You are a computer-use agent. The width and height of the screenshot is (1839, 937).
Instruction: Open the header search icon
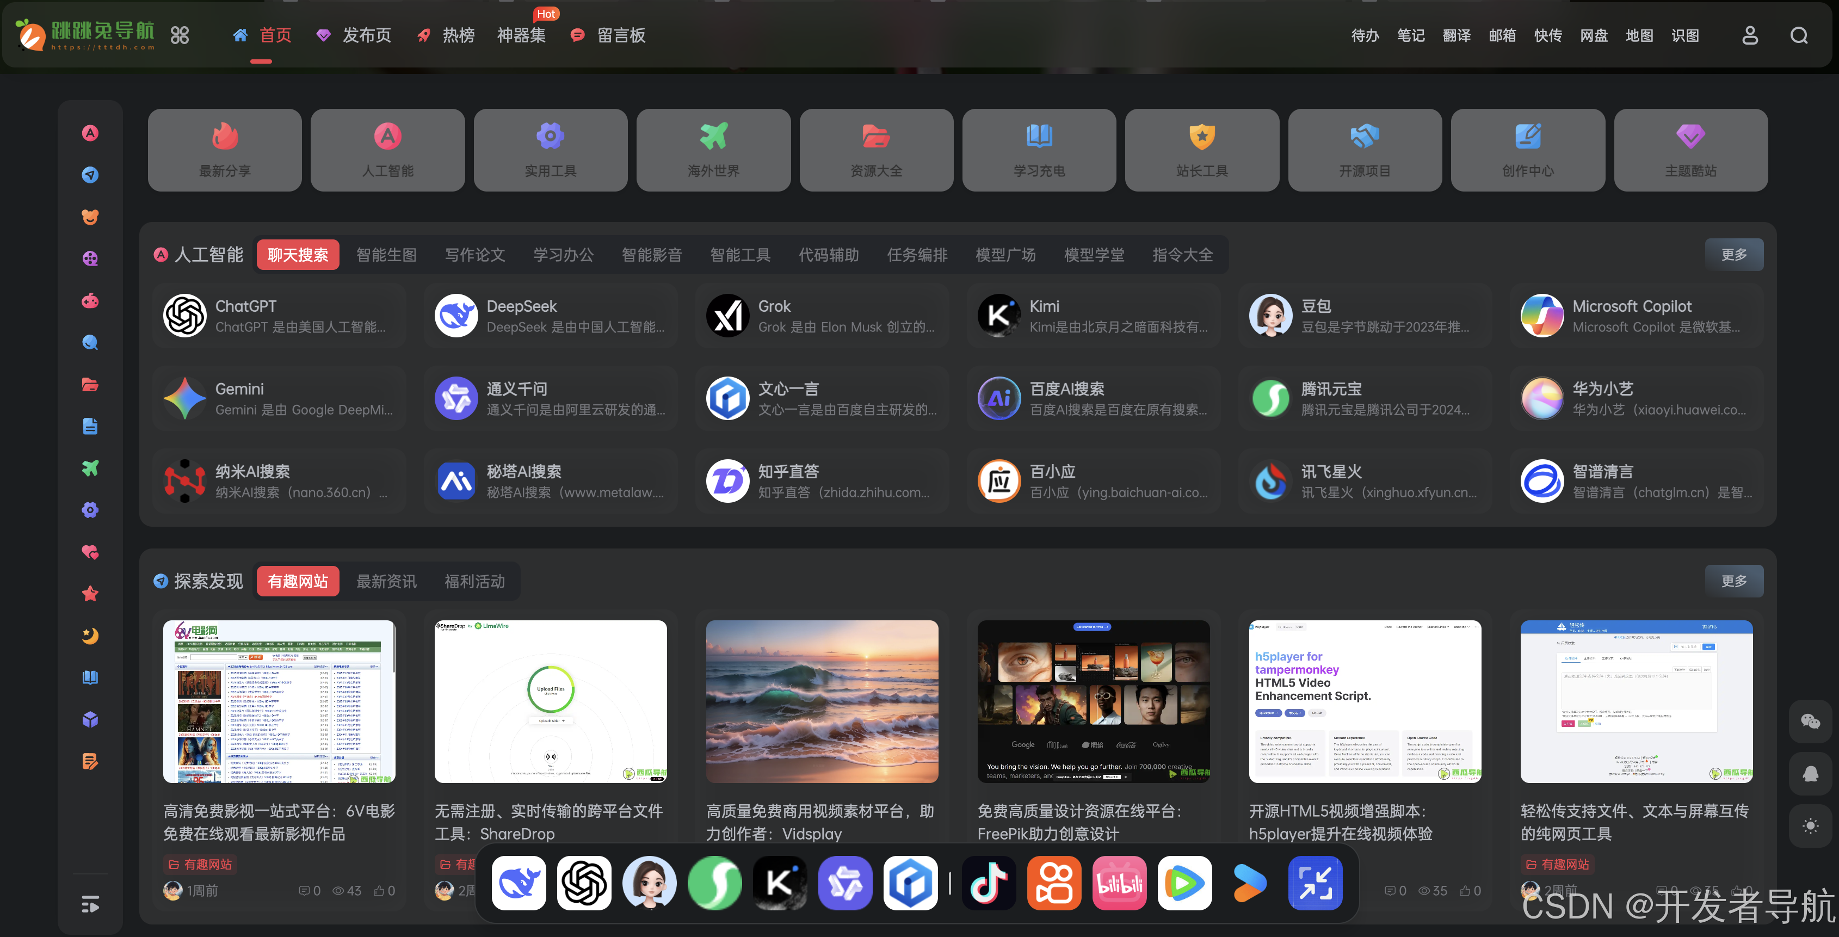tap(1798, 35)
